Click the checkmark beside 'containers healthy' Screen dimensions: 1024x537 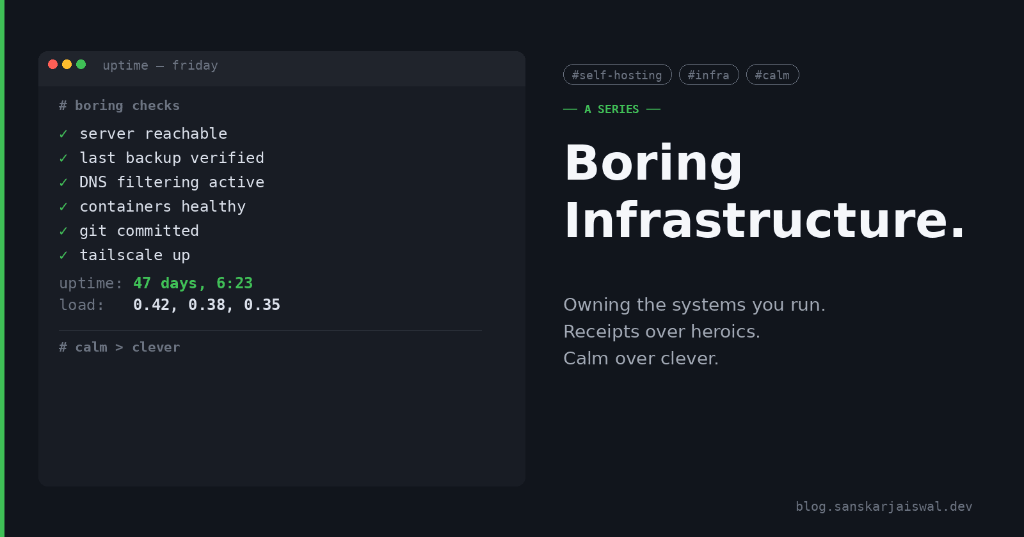63,206
